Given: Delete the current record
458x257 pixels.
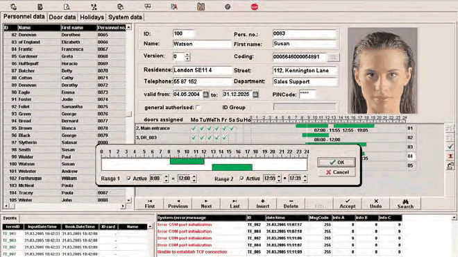Looking at the screenshot, I should [x=291, y=204].
